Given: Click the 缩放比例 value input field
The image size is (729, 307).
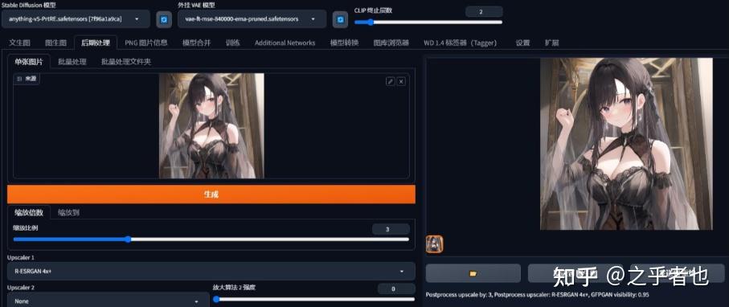Looking at the screenshot, I should [391, 229].
